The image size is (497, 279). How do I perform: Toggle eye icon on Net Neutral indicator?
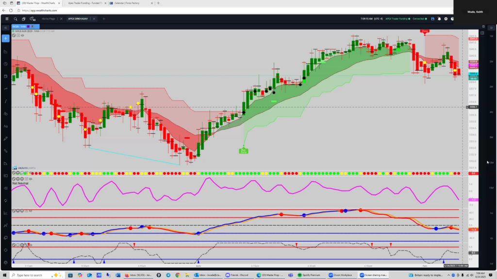[x=31, y=179]
